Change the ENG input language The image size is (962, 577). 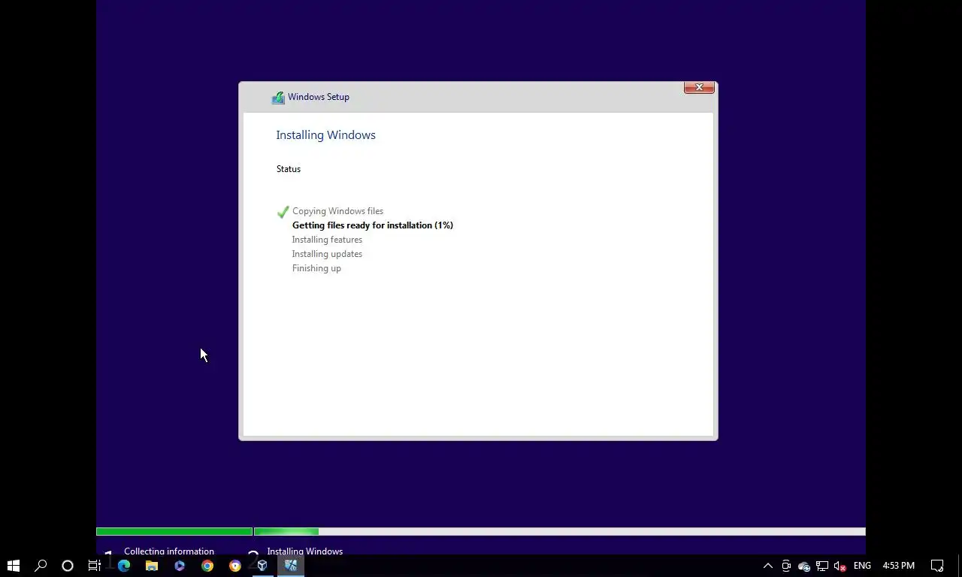862,566
